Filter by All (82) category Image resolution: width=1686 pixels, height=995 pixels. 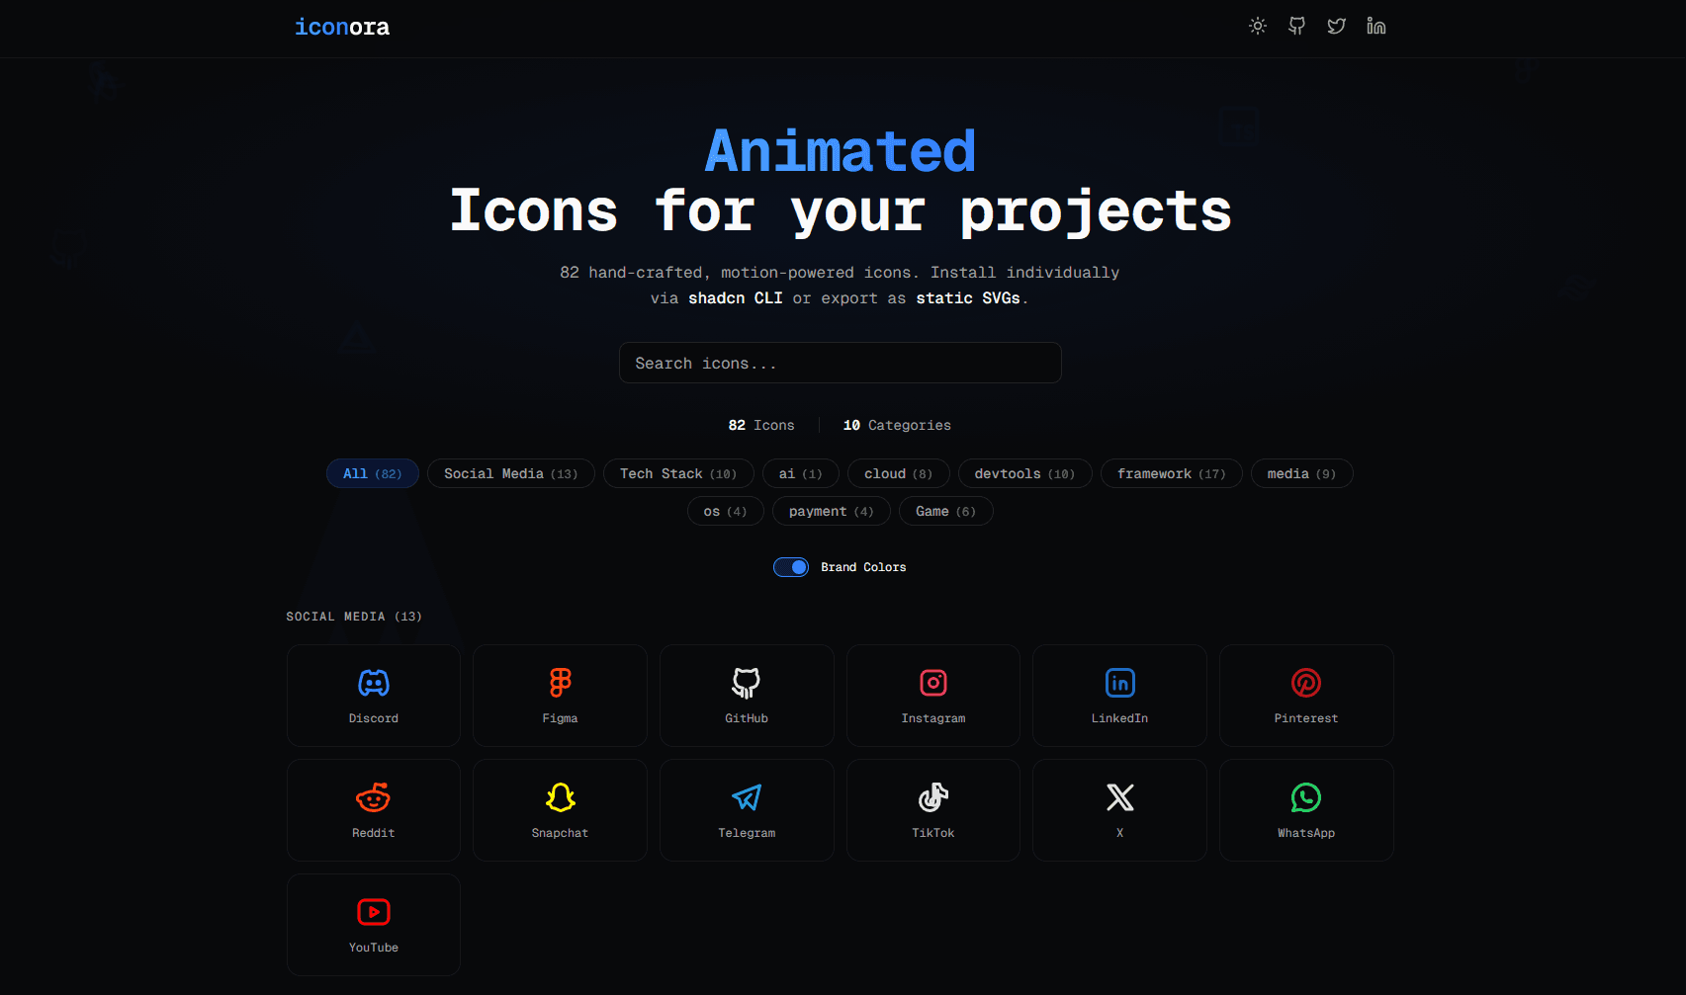373,473
